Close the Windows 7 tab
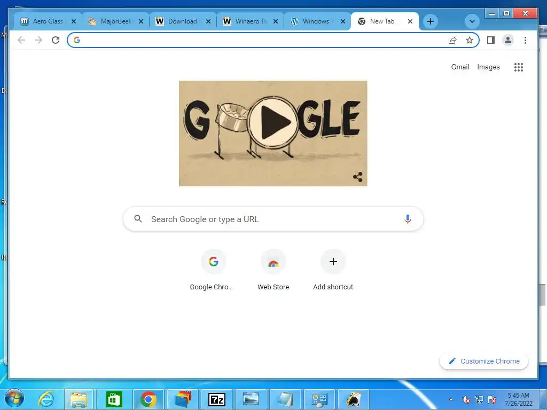 click(x=343, y=21)
